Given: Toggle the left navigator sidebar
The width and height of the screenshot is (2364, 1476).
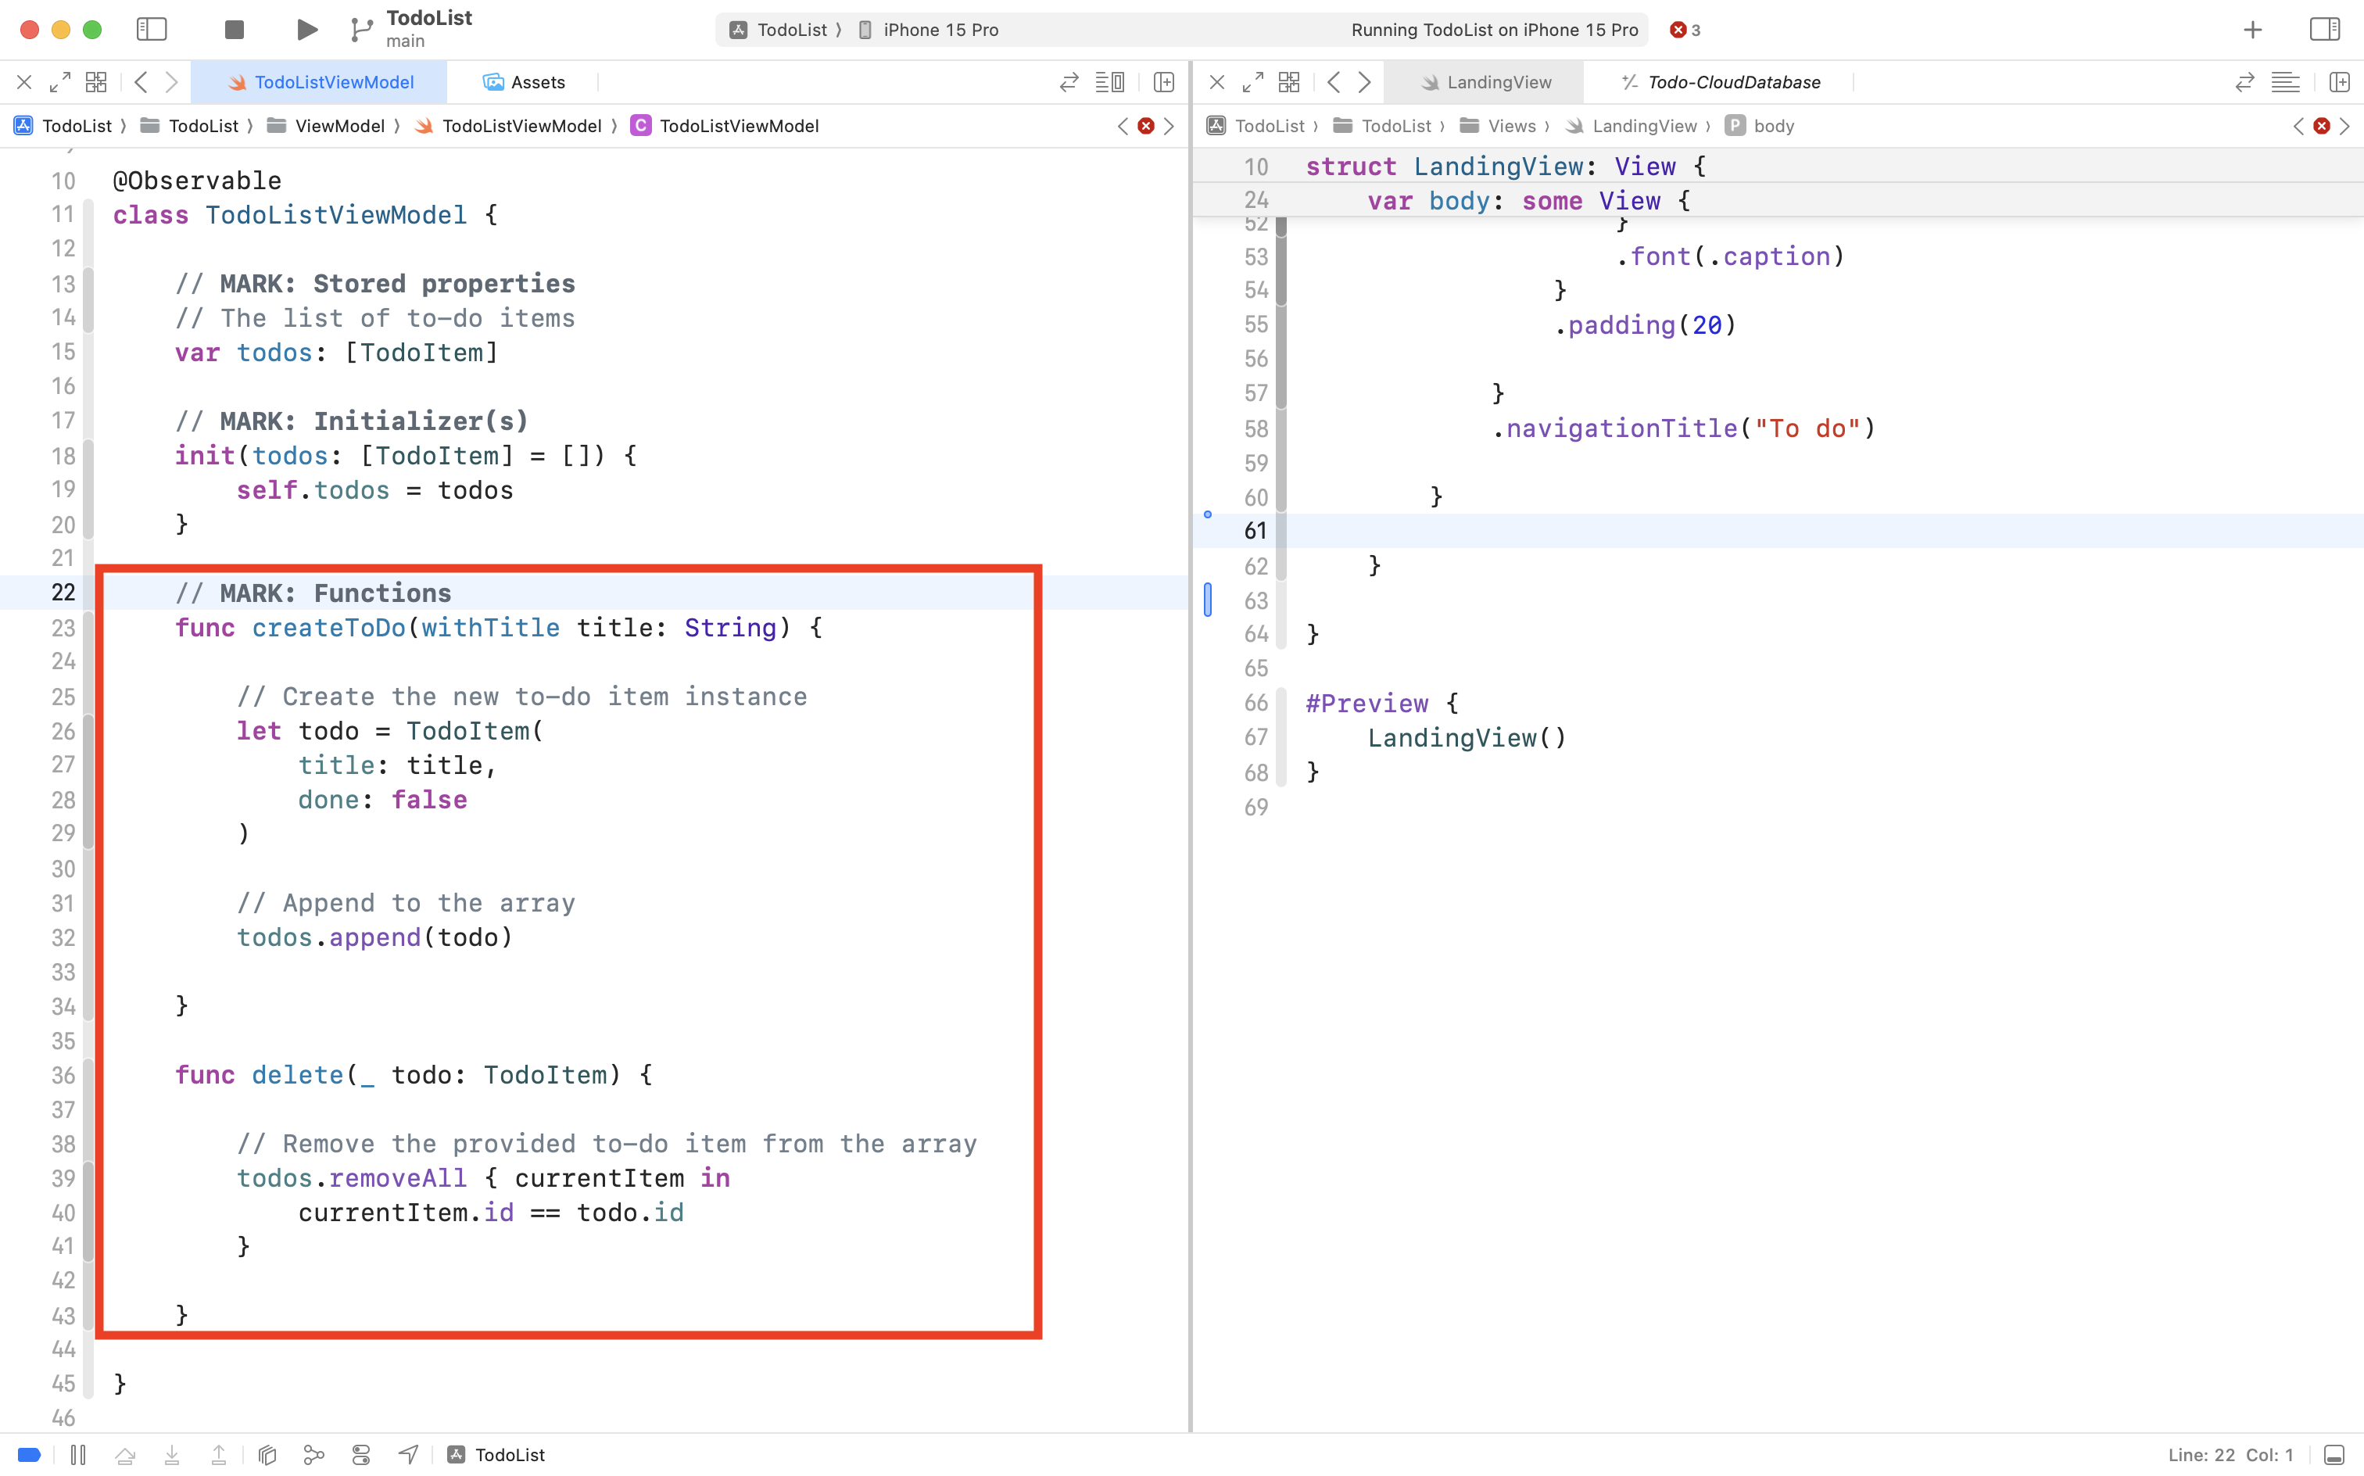Looking at the screenshot, I should (152, 29).
